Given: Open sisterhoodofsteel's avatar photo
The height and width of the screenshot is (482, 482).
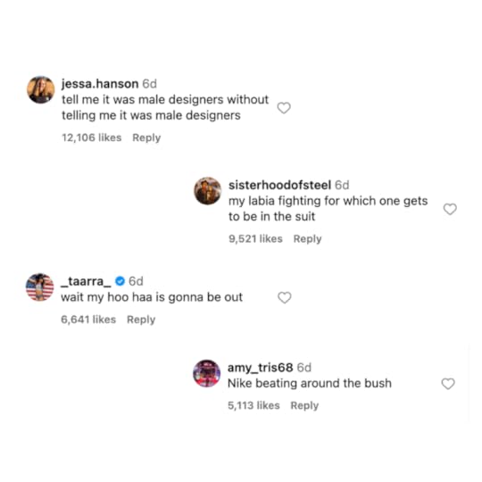Looking at the screenshot, I should point(207,191).
